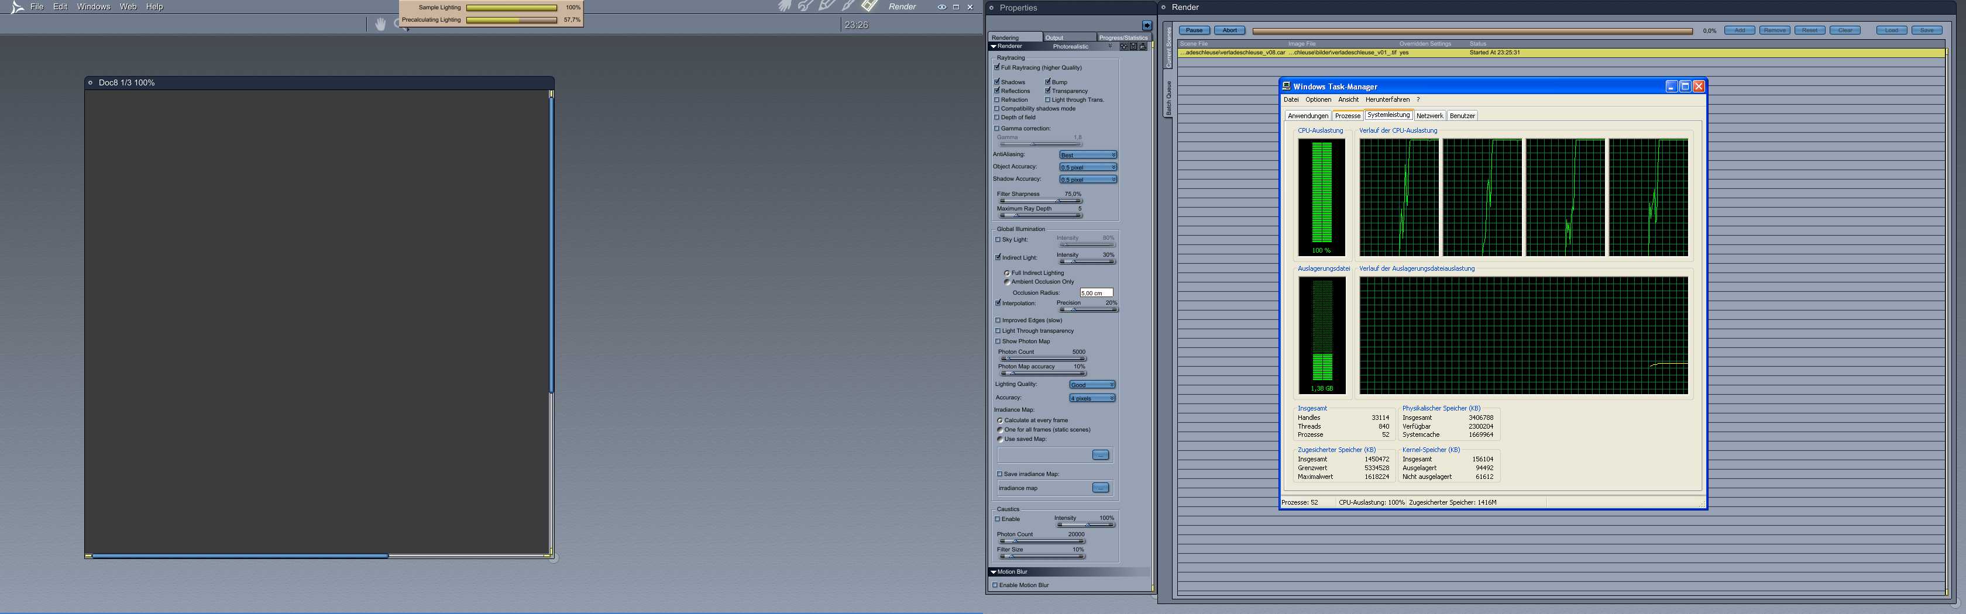This screenshot has width=1966, height=614.
Task: Enable Motion Blur checkbox
Action: click(x=995, y=585)
